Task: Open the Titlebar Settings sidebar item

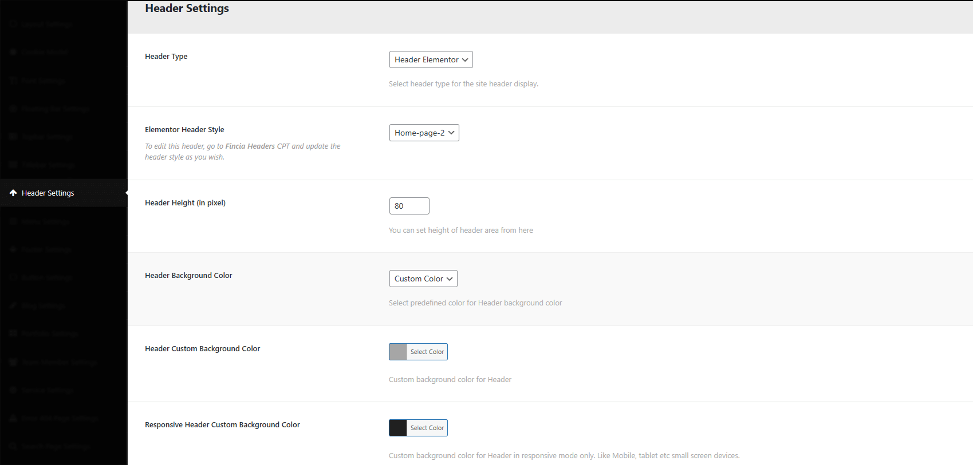Action: [x=49, y=165]
